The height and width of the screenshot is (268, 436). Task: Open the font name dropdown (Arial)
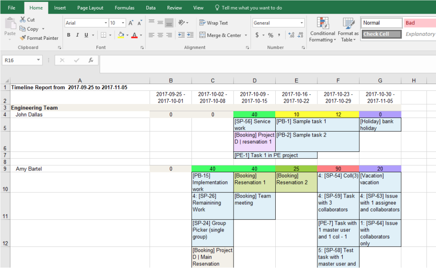point(106,23)
